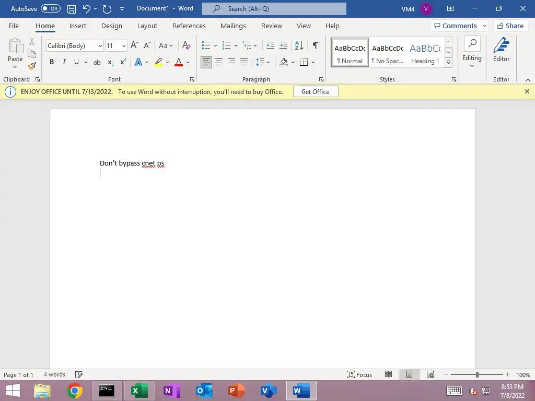Increase paragraph indent
Image resolution: width=535 pixels, height=401 pixels.
click(x=283, y=45)
